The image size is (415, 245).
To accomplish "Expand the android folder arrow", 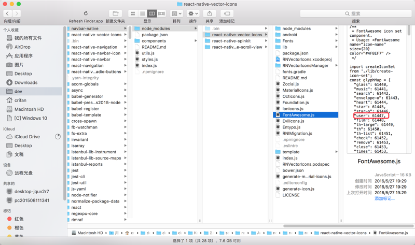I will 336,35.
